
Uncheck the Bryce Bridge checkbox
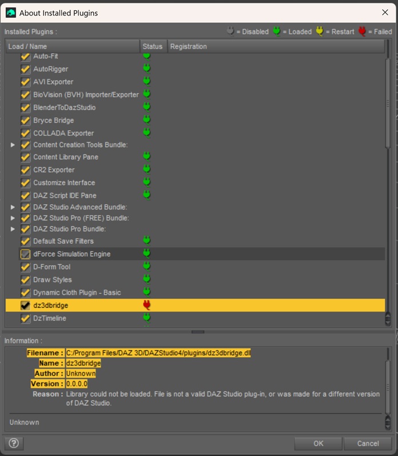[25, 121]
